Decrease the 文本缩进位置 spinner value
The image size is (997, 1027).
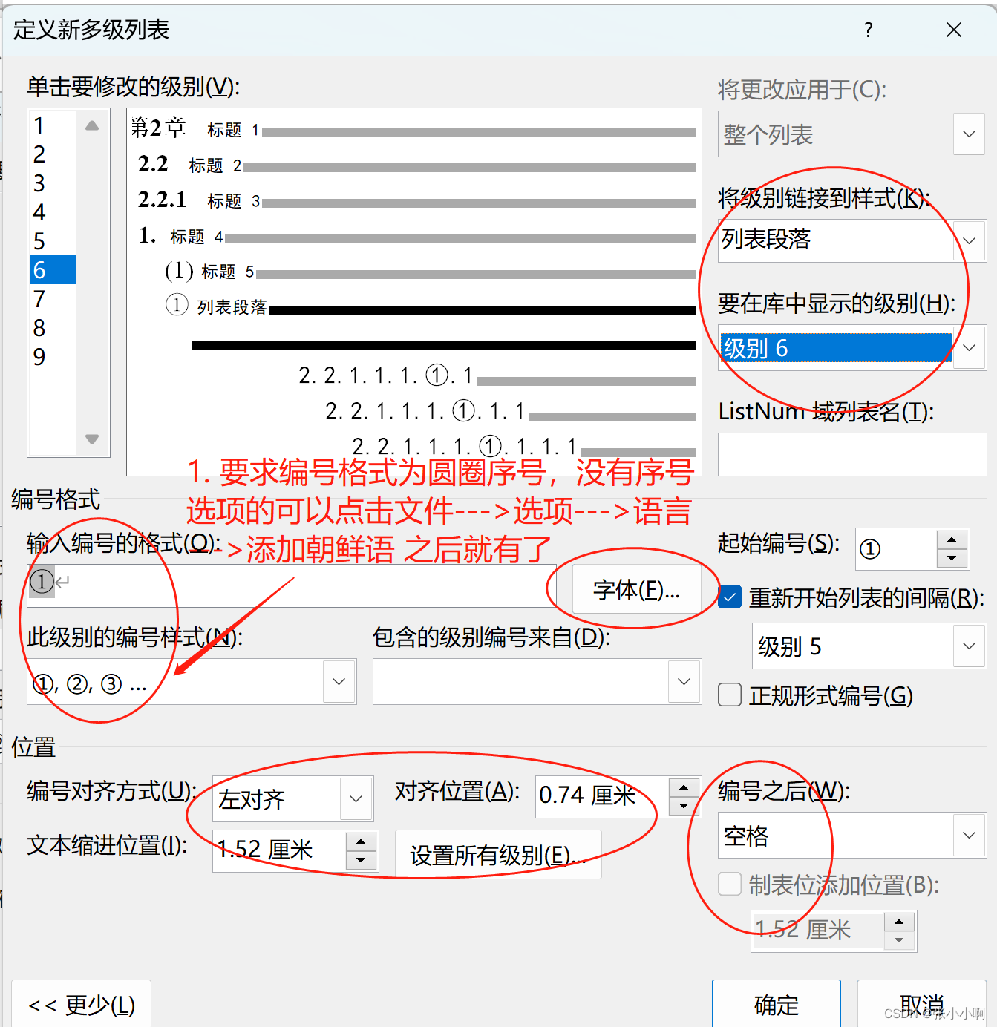pos(361,861)
